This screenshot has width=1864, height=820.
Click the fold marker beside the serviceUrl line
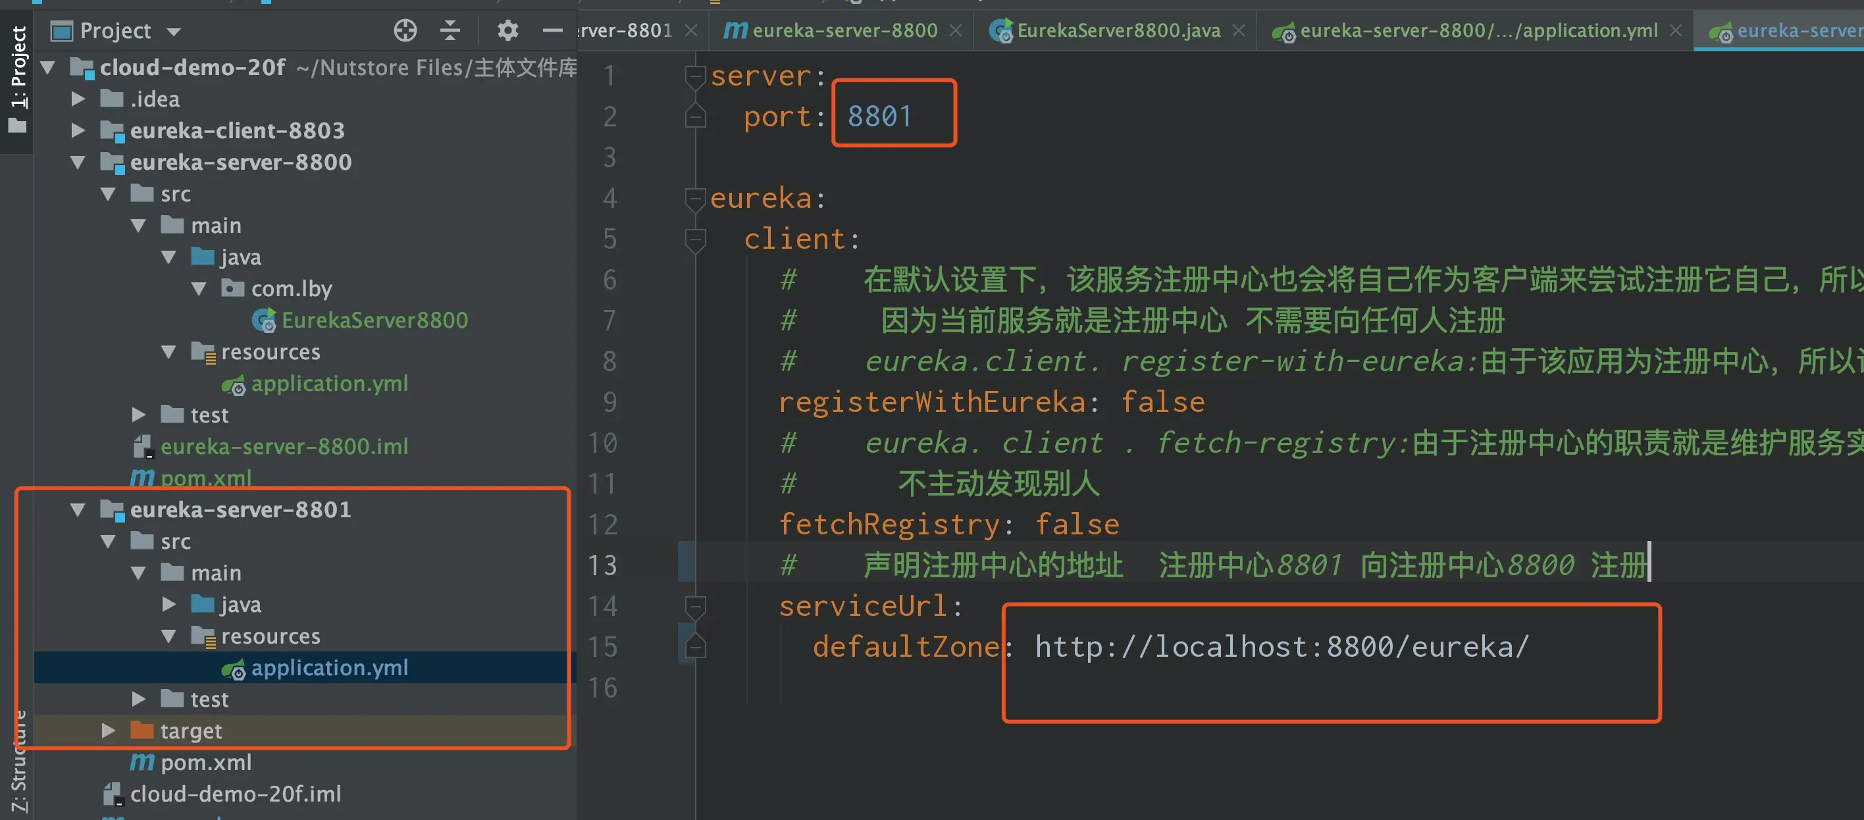694,607
